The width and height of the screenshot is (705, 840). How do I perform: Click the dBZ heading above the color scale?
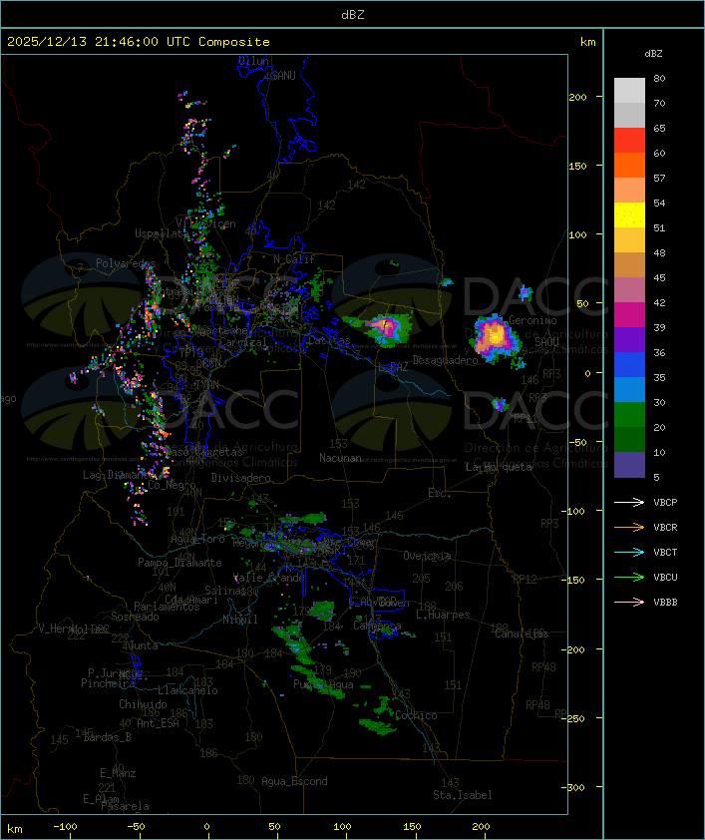[653, 54]
